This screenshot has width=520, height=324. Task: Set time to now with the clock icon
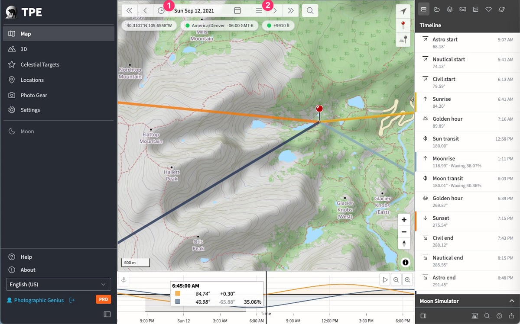click(x=161, y=10)
